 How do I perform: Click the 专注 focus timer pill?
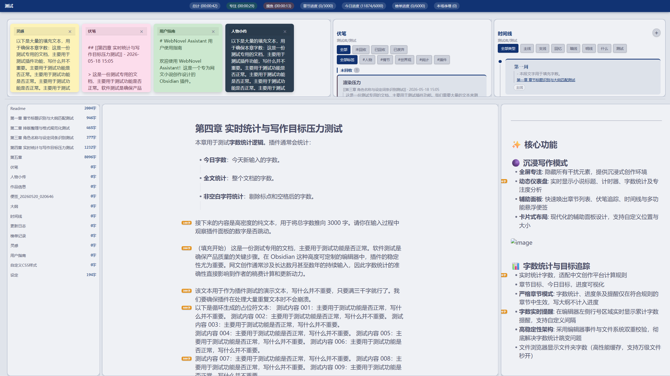click(242, 6)
